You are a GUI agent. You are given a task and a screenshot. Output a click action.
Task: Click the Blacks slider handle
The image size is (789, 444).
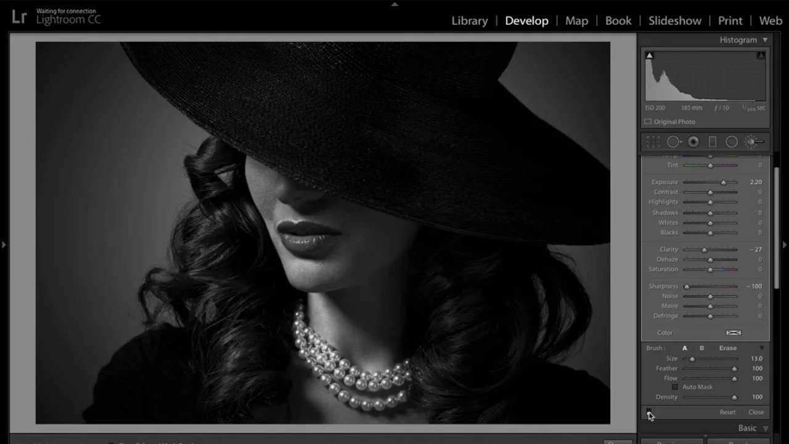710,232
